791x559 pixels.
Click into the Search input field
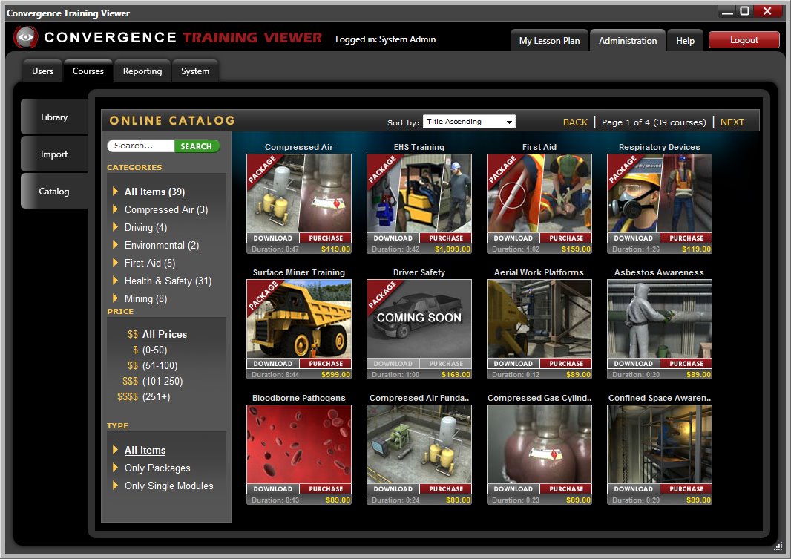[141, 146]
